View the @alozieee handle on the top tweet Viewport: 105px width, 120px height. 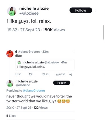(29, 13)
